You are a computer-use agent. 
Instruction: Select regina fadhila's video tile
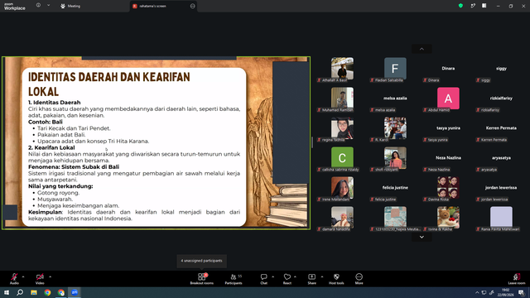point(342,128)
